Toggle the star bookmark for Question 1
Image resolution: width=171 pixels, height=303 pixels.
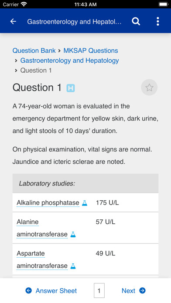click(149, 88)
